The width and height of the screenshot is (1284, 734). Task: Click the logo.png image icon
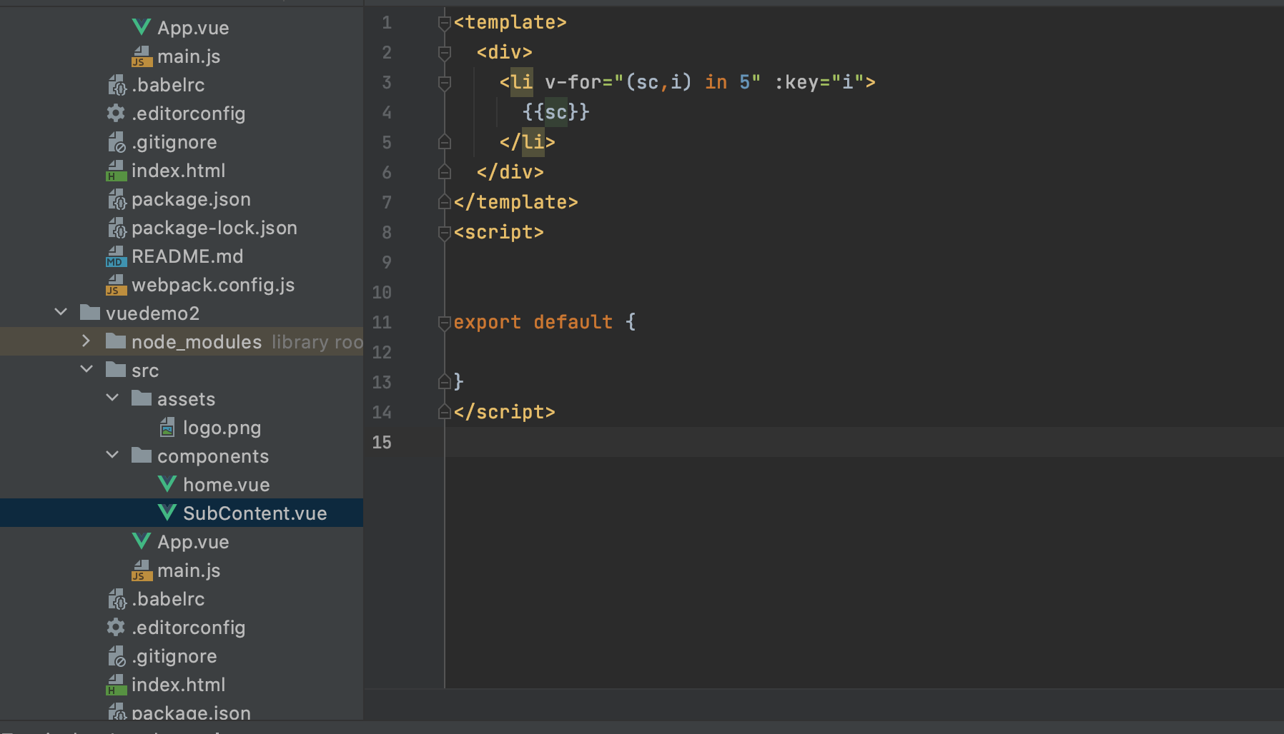coord(167,428)
